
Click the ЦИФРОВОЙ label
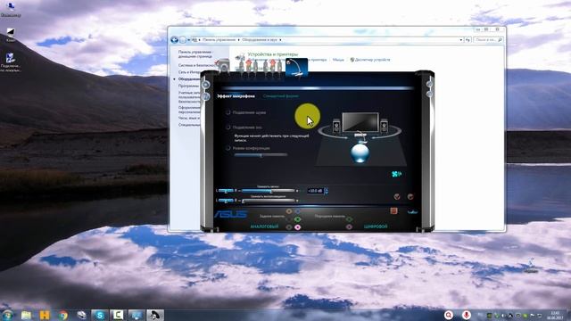pyautogui.click(x=376, y=226)
